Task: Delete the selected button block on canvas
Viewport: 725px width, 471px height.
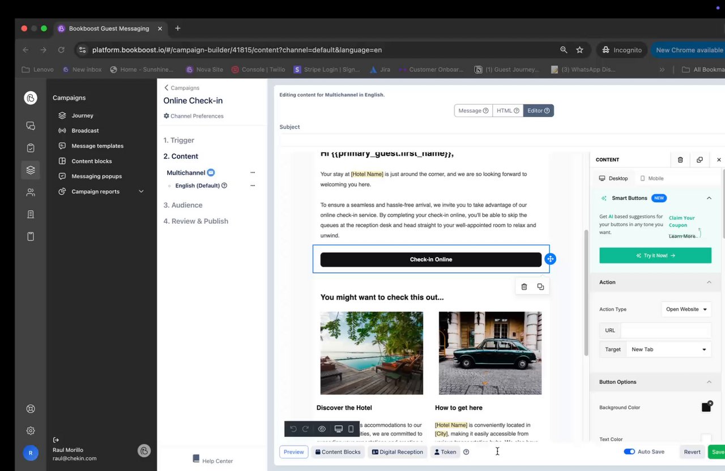Action: [x=524, y=287]
